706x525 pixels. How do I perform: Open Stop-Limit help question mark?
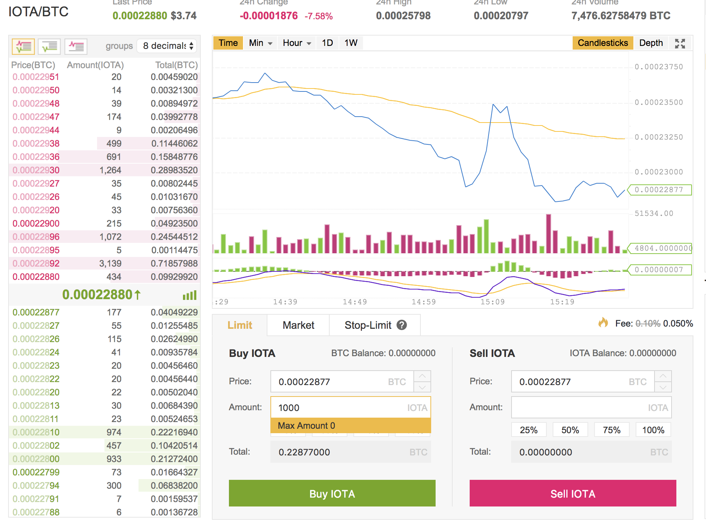click(x=402, y=325)
